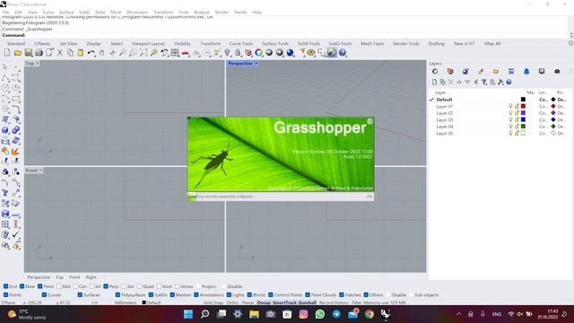This screenshot has width=574, height=323.
Task: Click the red Car set-view icon
Action: tap(186, 53)
